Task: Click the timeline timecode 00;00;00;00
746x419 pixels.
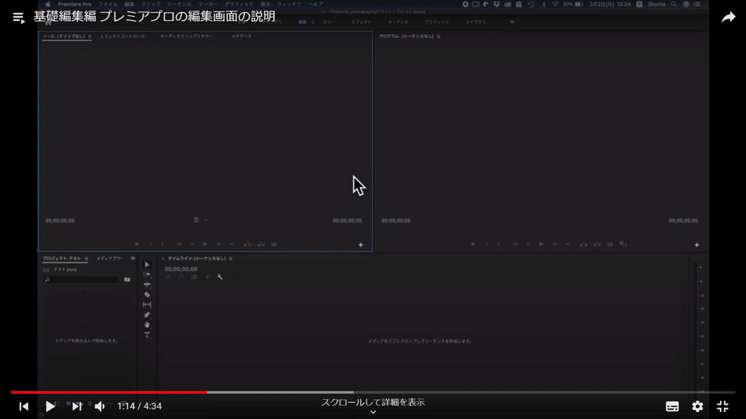Action: pyautogui.click(x=181, y=269)
